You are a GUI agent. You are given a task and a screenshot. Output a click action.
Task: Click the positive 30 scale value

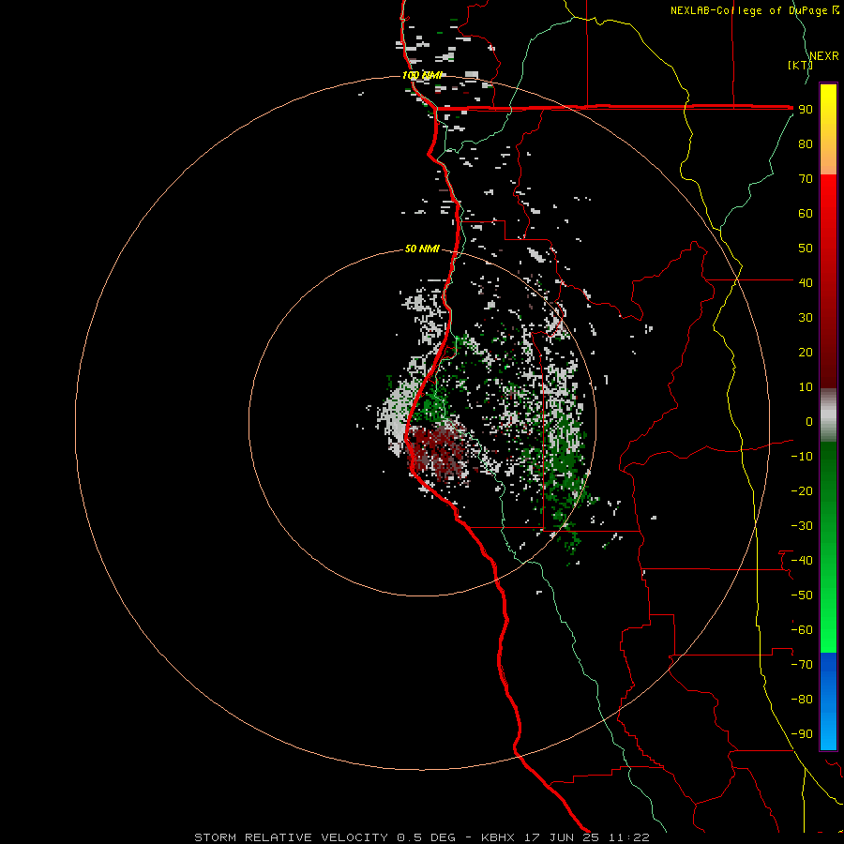tap(806, 318)
